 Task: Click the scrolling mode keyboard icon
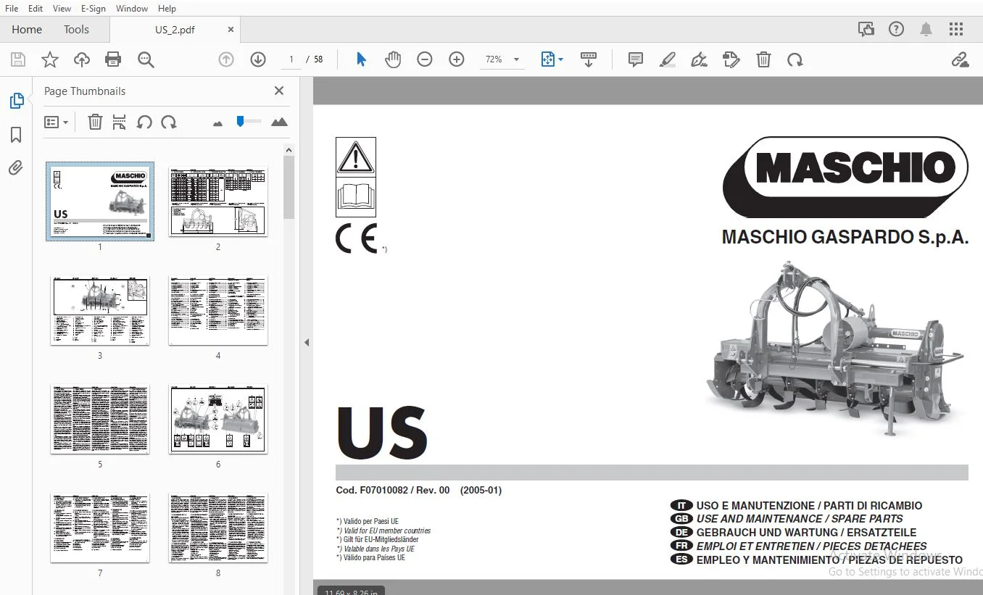[x=589, y=59]
